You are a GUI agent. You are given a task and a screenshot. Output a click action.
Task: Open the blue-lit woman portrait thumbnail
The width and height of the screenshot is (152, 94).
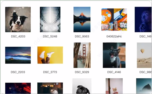coord(143,19)
